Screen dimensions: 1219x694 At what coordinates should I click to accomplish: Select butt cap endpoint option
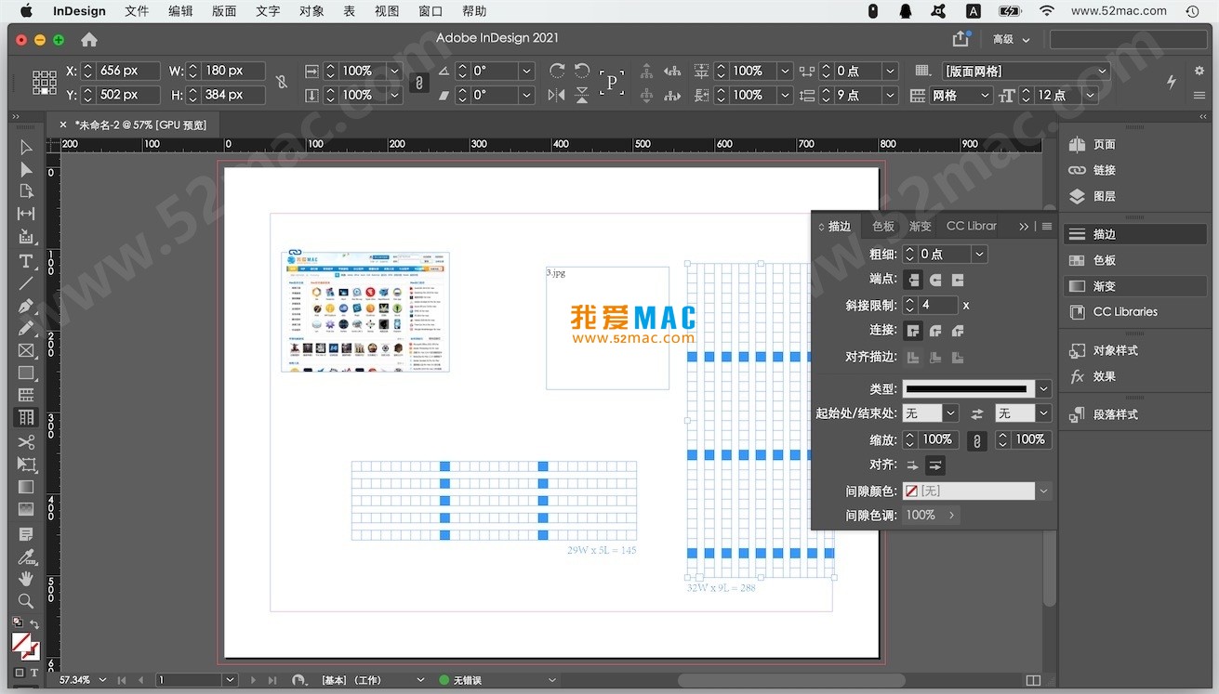(x=913, y=280)
